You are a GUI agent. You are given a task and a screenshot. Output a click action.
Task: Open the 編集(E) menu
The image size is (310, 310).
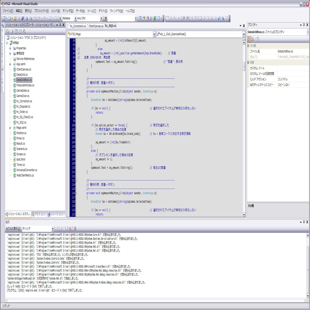[x=19, y=11]
